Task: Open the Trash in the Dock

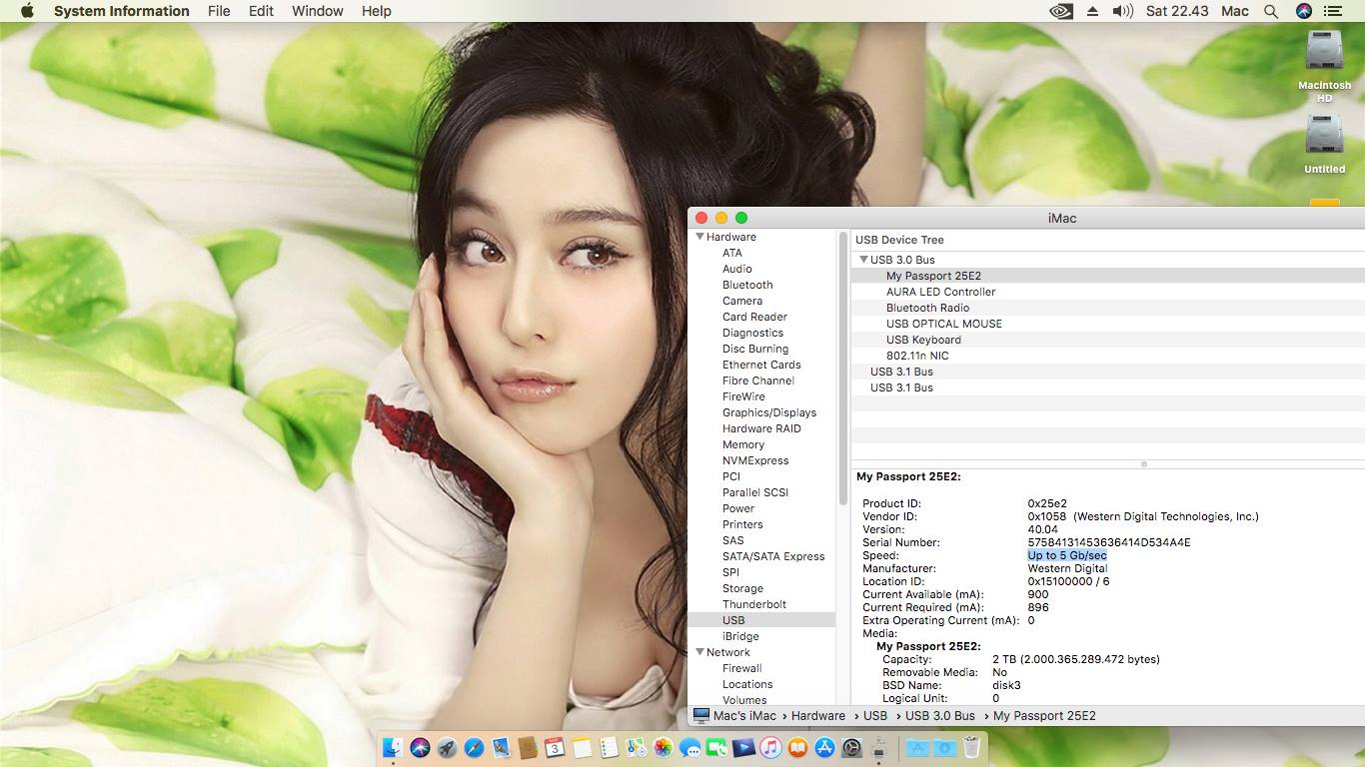Action: point(970,747)
